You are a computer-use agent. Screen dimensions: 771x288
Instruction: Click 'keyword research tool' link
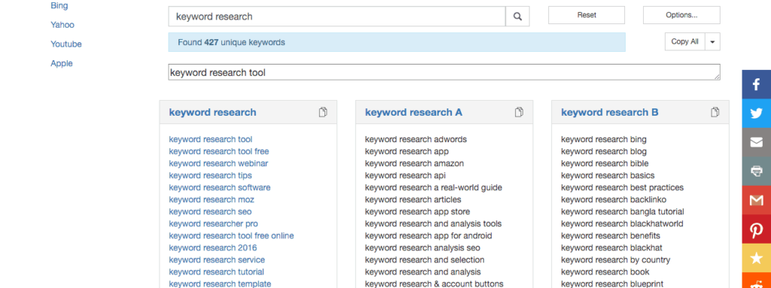[211, 139]
